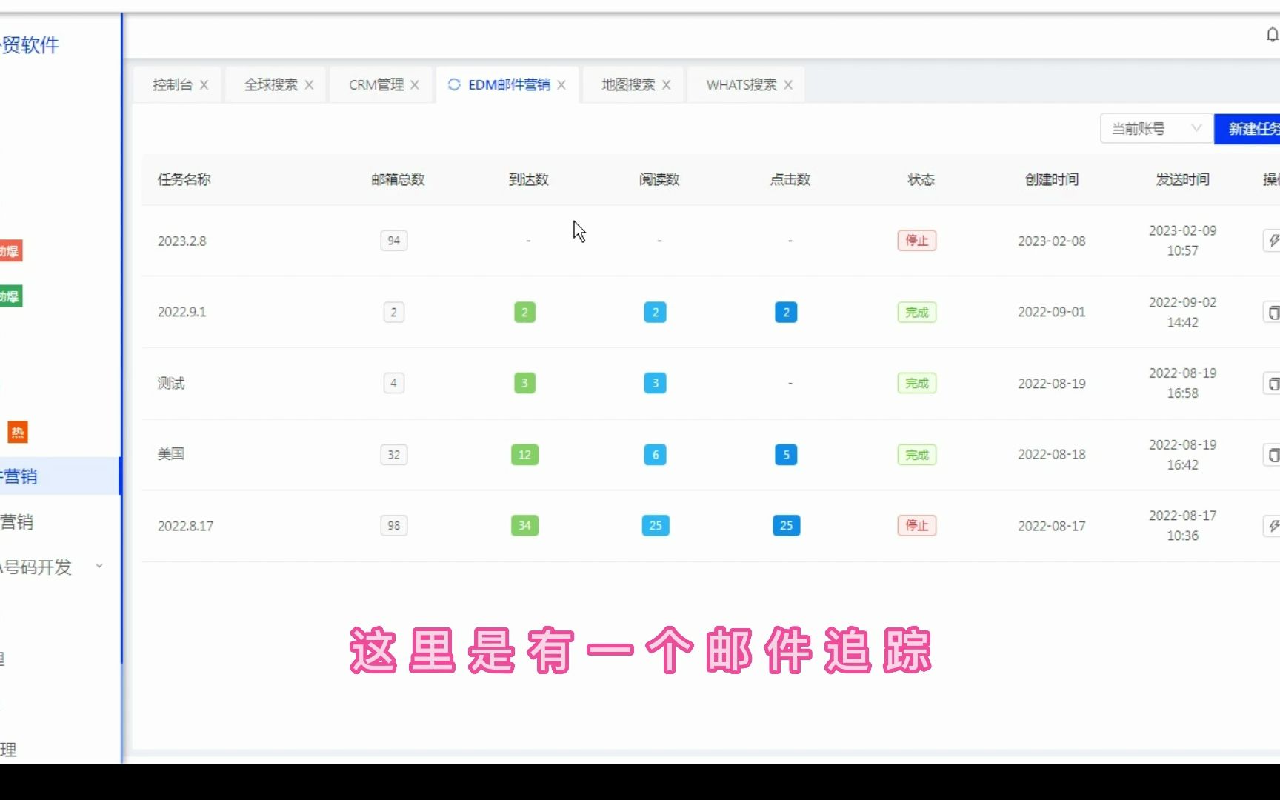Viewport: 1280px width, 800px height.
Task: Click the 停止 status of task 2023.2.8
Action: pos(917,241)
